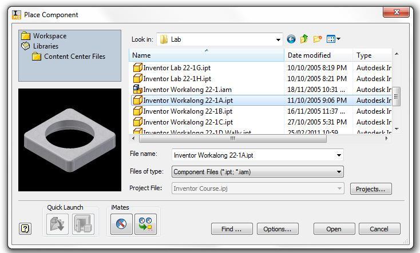The height and width of the screenshot is (253, 420).
Task: Expand the File name dropdown arrow
Action: coord(339,155)
